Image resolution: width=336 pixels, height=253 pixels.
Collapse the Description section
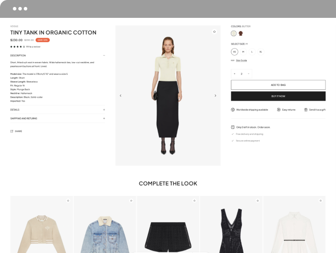104,56
